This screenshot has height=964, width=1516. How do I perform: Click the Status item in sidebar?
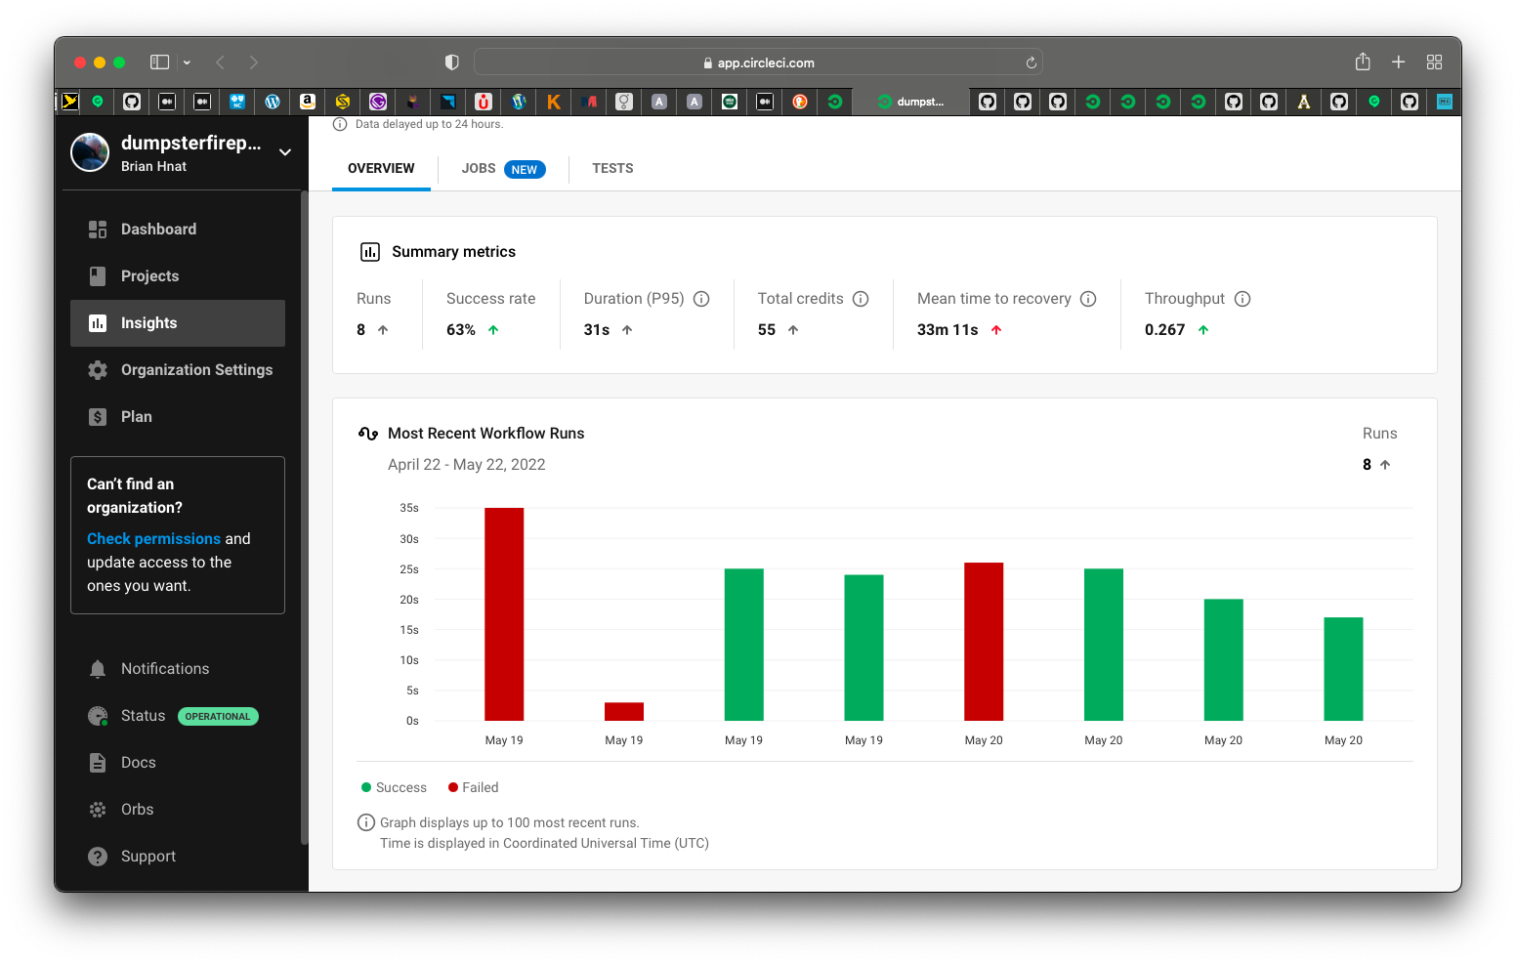pos(178,716)
